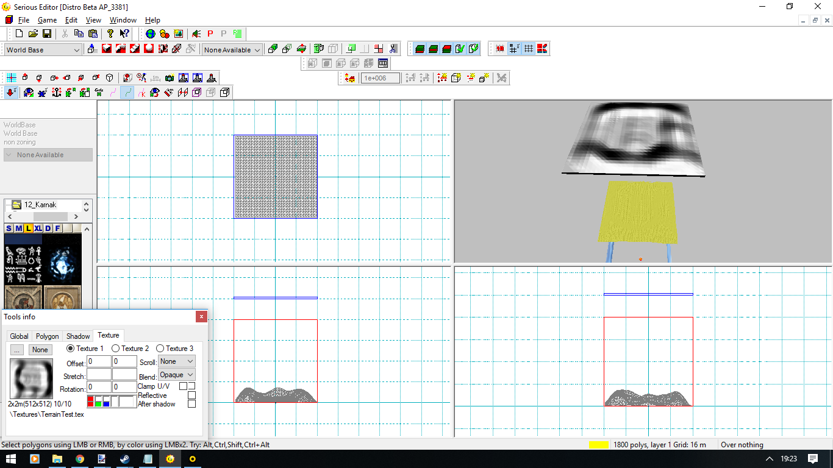Click the dotted grid icon
Image resolution: width=833 pixels, height=468 pixels.
click(529, 49)
